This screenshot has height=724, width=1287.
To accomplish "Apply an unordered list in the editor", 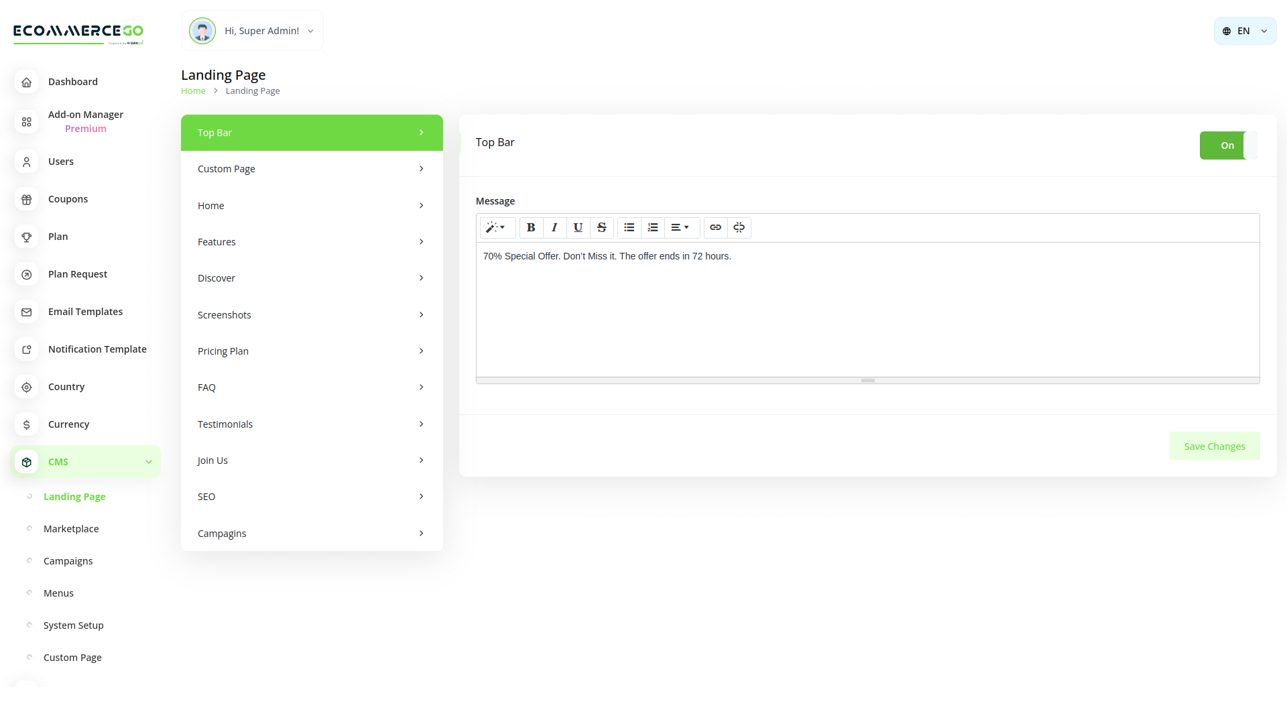I will coord(629,227).
